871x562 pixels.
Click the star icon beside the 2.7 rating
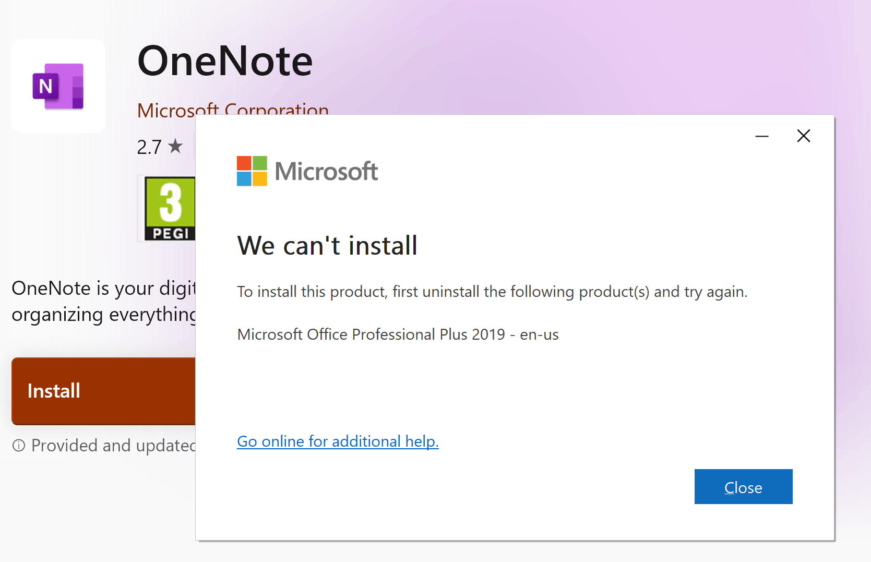175,146
